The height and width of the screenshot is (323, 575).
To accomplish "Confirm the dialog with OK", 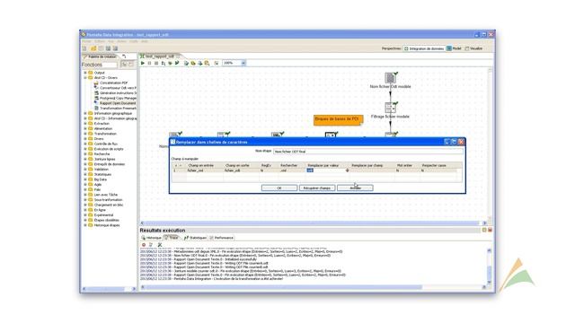I will 279,188.
